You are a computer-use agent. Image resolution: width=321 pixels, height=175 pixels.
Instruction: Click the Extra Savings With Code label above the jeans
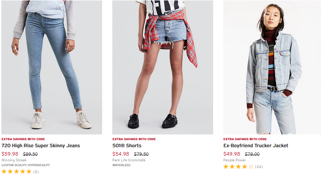point(23,139)
